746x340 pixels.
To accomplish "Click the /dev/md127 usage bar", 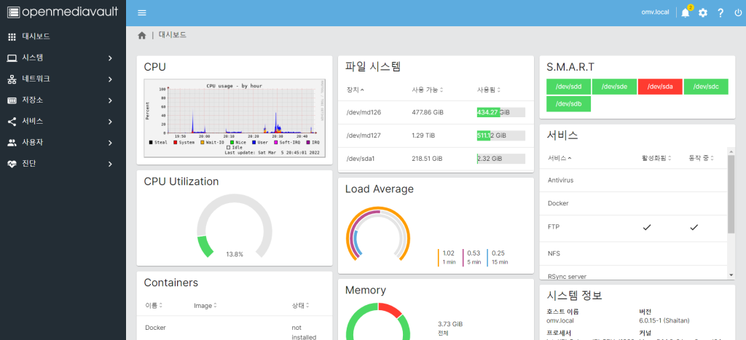I will 501,135.
